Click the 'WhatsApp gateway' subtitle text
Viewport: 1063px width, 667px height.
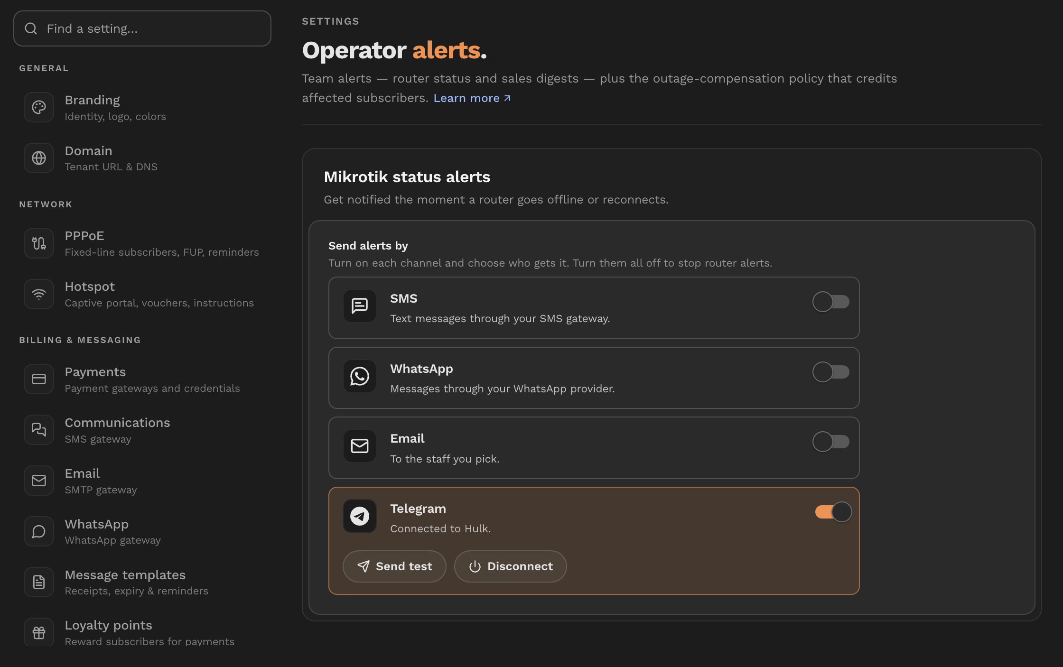tap(112, 540)
